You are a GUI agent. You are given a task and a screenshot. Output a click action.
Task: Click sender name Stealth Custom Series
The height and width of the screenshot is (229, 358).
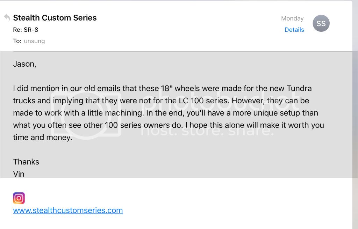click(55, 18)
